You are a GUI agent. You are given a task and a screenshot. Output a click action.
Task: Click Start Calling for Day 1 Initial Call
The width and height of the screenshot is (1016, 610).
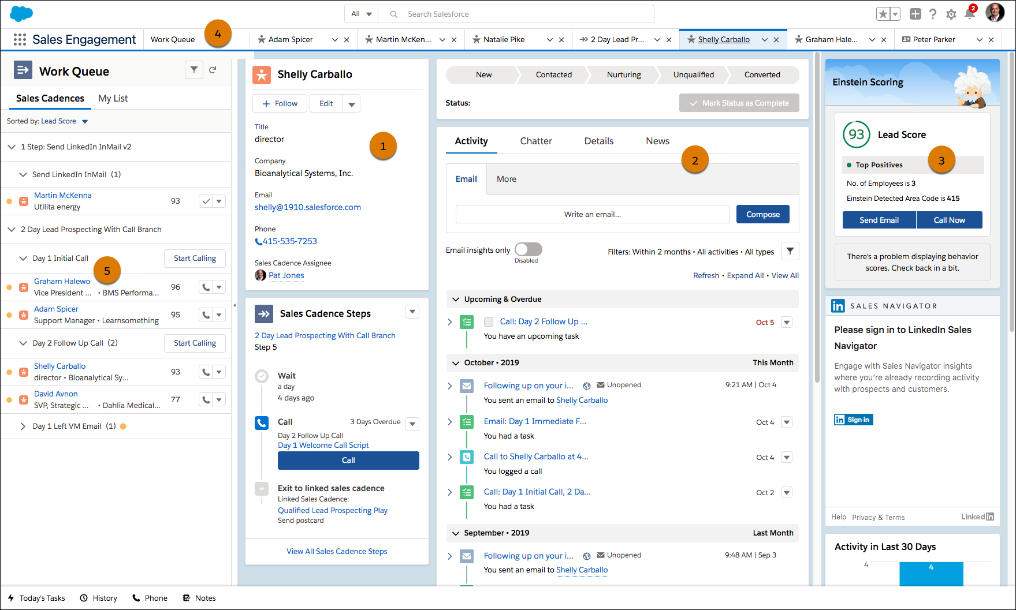click(x=195, y=259)
